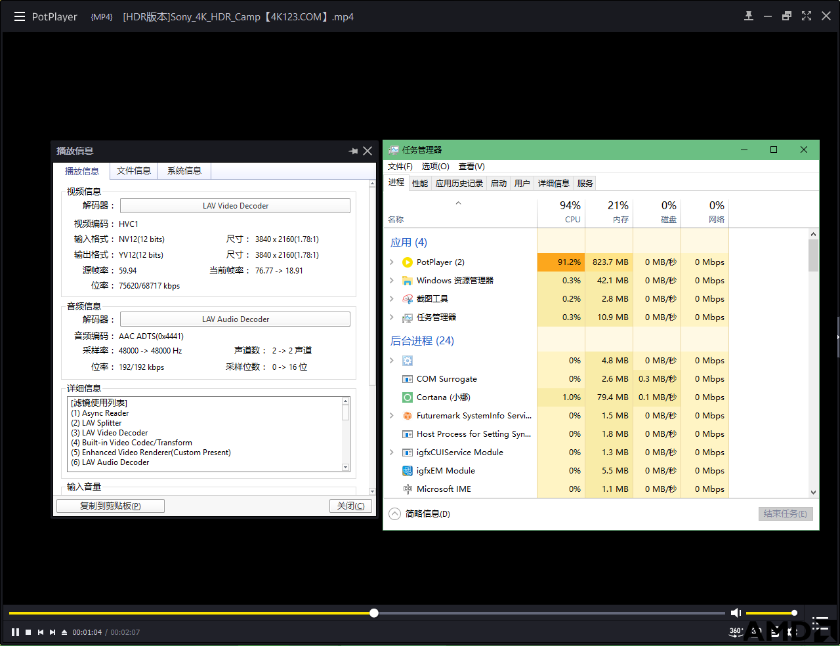
Task: Select the "(5) Enhanced Video Renderer(Custom Present)" line
Action: point(151,453)
